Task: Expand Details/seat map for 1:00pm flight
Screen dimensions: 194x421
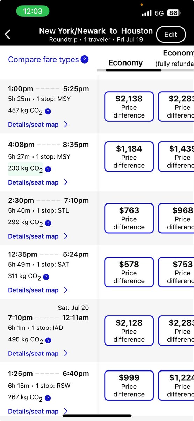Action: click(38, 125)
